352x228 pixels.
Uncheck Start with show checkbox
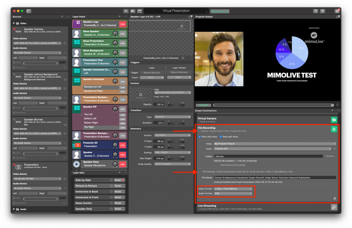(x=200, y=137)
